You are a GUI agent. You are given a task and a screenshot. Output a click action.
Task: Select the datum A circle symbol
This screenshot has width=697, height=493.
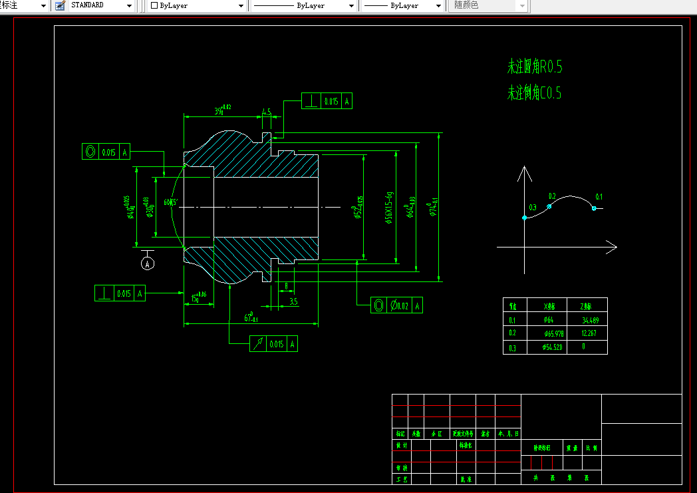tap(148, 263)
